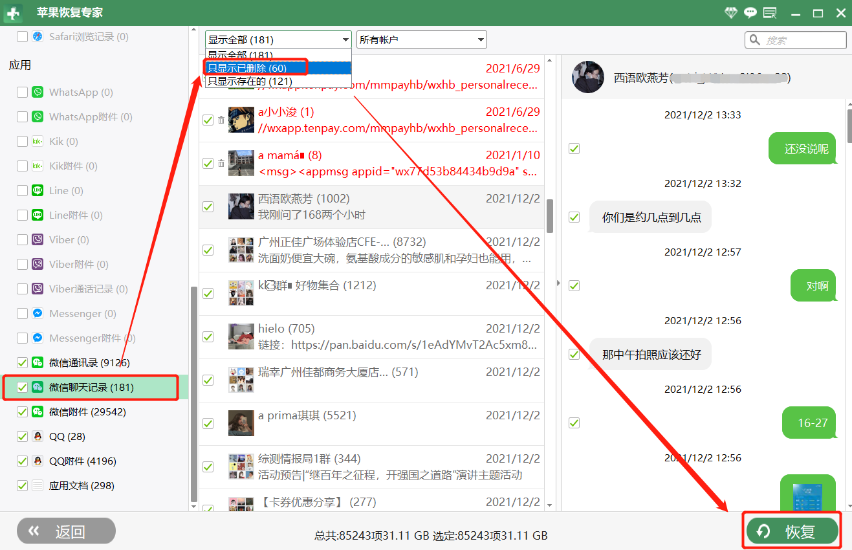Click the Line app icon
852x550 pixels.
pos(38,191)
